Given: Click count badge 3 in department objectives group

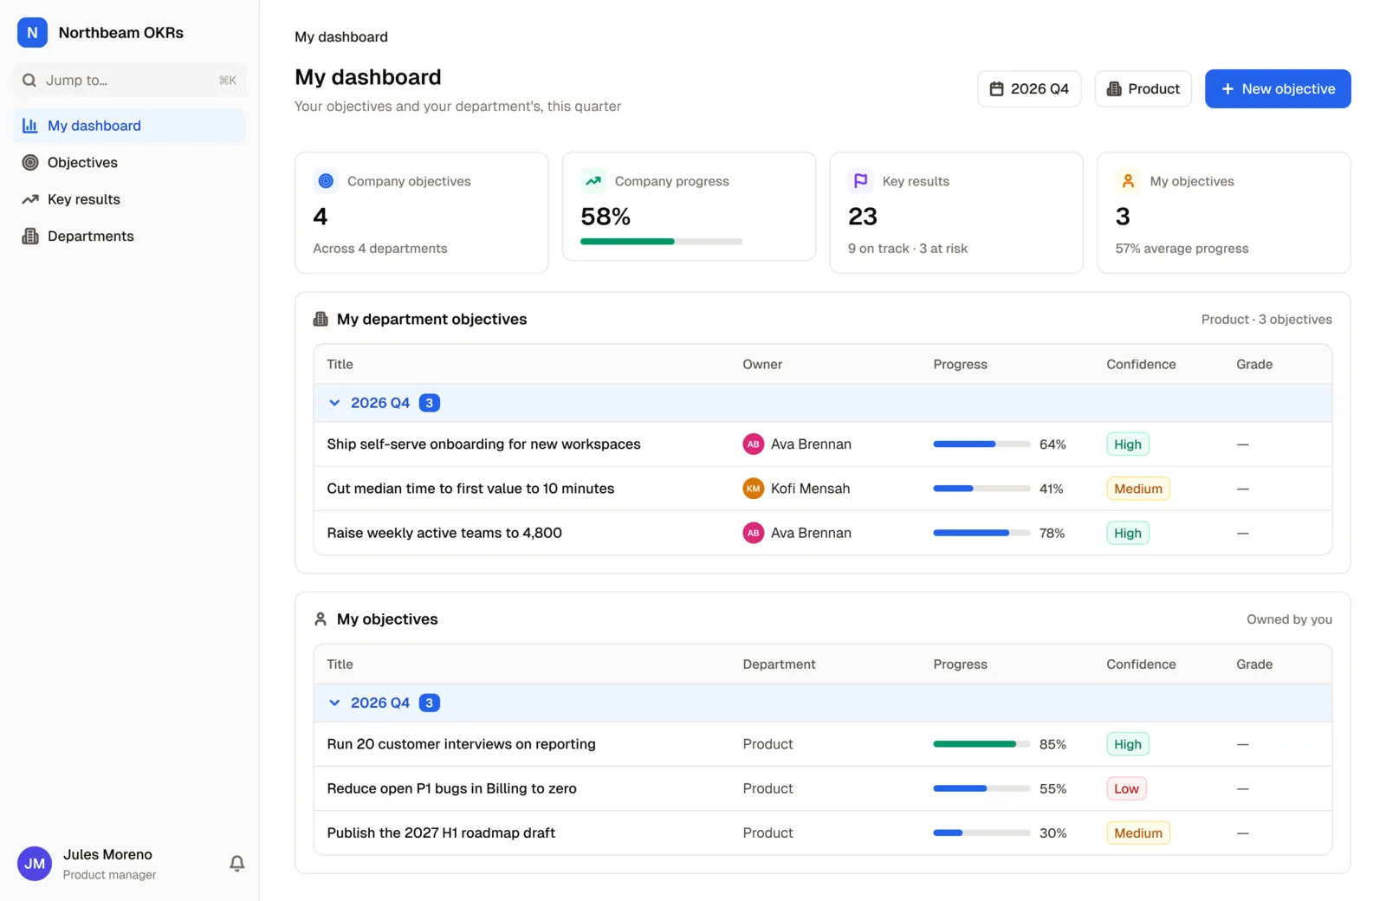Looking at the screenshot, I should tap(430, 403).
